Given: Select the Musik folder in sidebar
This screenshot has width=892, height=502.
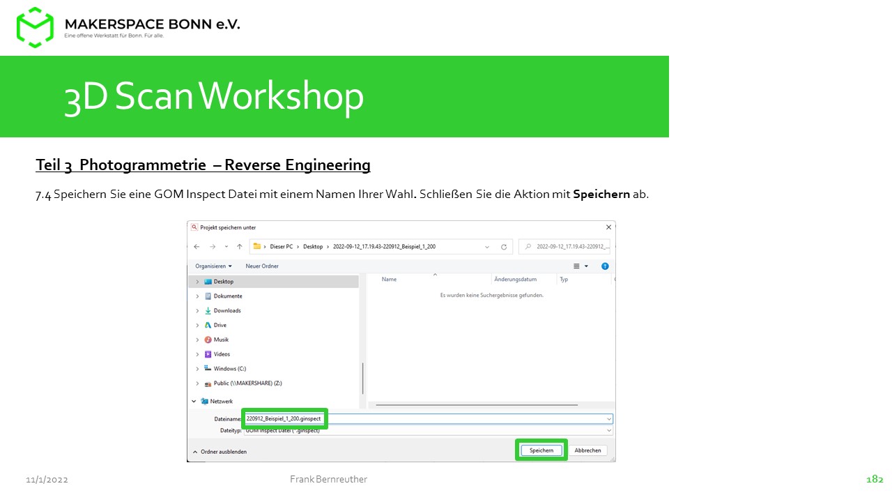Looking at the screenshot, I should click(x=221, y=340).
